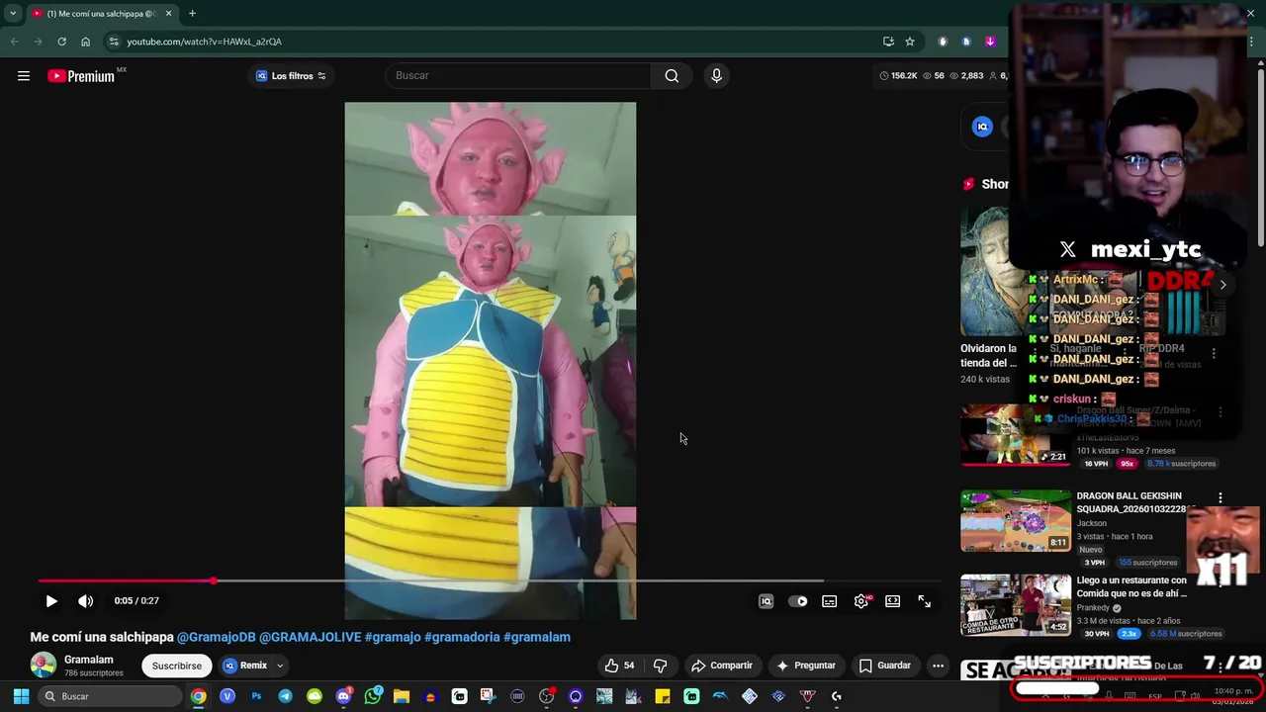Toggle the autoplay switch in the player

pyautogui.click(x=798, y=601)
